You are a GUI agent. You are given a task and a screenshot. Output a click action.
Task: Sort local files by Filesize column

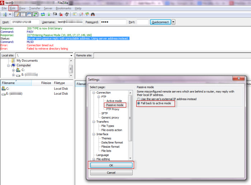click(42, 83)
